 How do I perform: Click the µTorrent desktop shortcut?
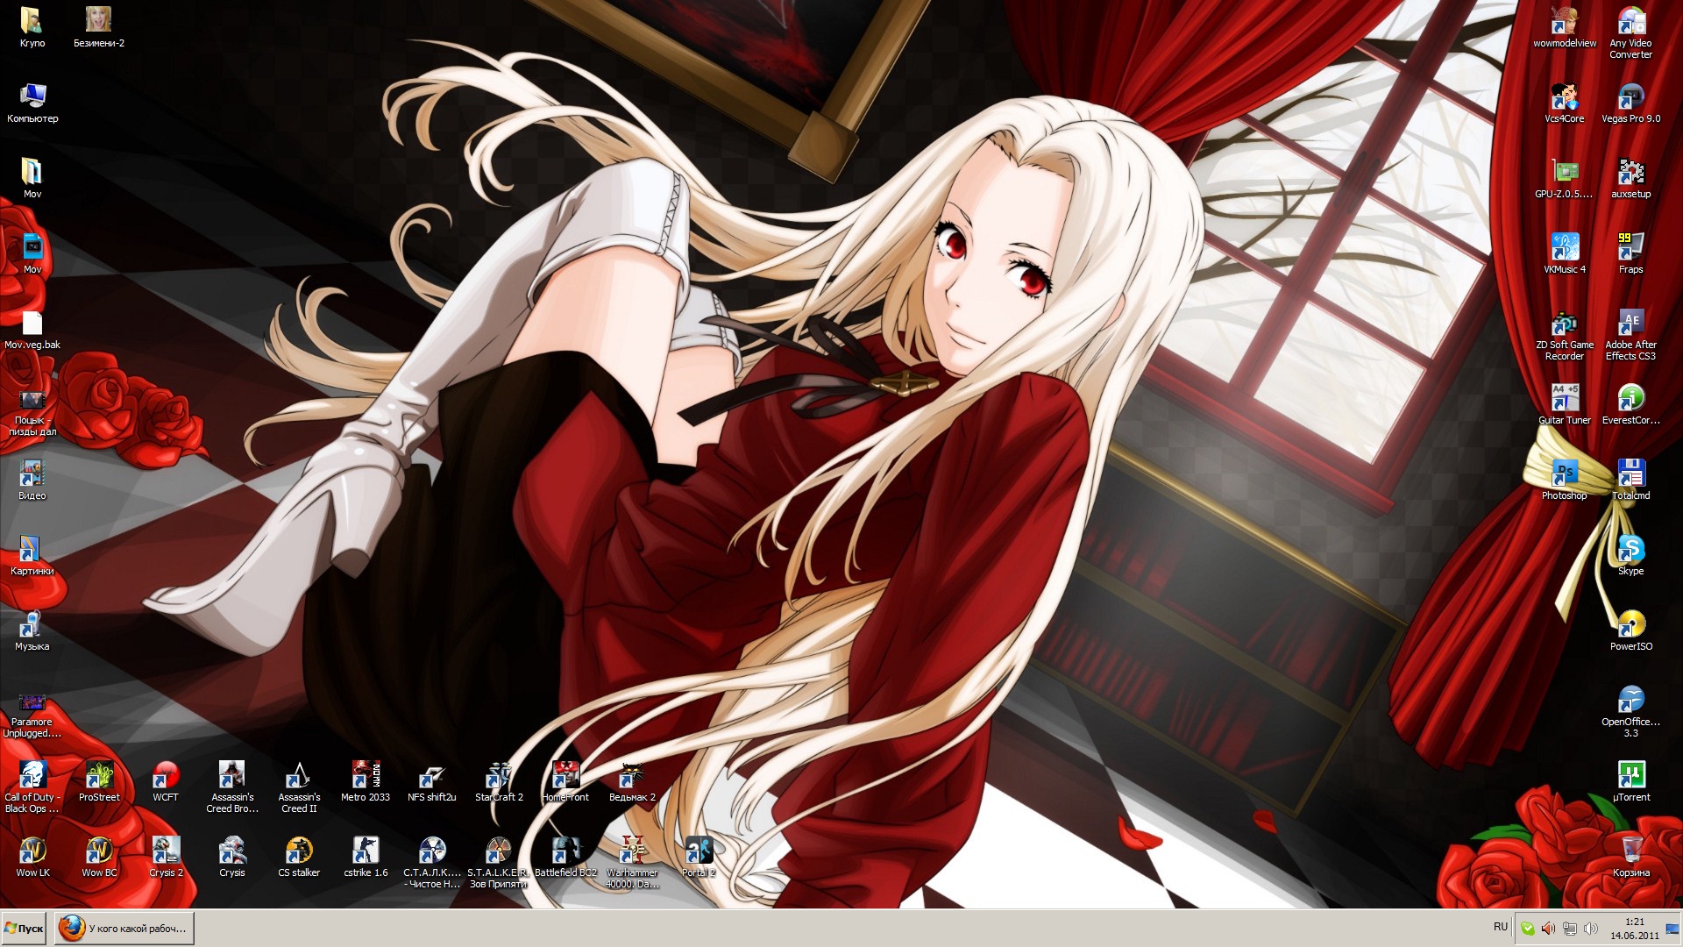pyautogui.click(x=1630, y=776)
